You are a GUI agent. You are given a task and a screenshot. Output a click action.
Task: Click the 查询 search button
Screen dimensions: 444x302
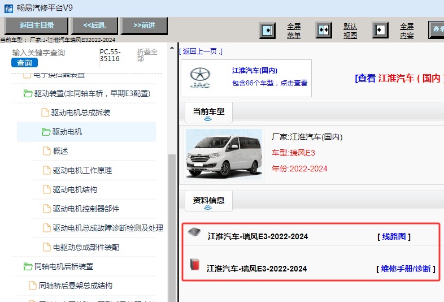click(x=25, y=63)
